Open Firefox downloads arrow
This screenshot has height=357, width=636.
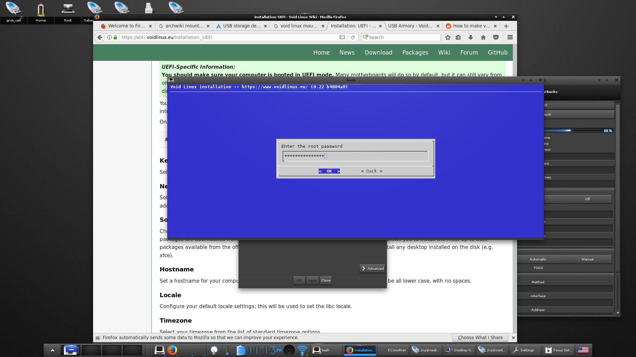point(471,37)
